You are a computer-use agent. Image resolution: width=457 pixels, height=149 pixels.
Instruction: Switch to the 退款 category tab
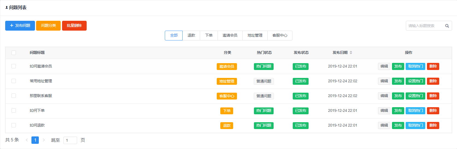[x=191, y=36]
